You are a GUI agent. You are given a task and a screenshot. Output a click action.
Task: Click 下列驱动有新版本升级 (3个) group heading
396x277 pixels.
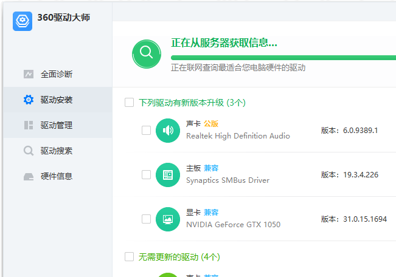(192, 103)
